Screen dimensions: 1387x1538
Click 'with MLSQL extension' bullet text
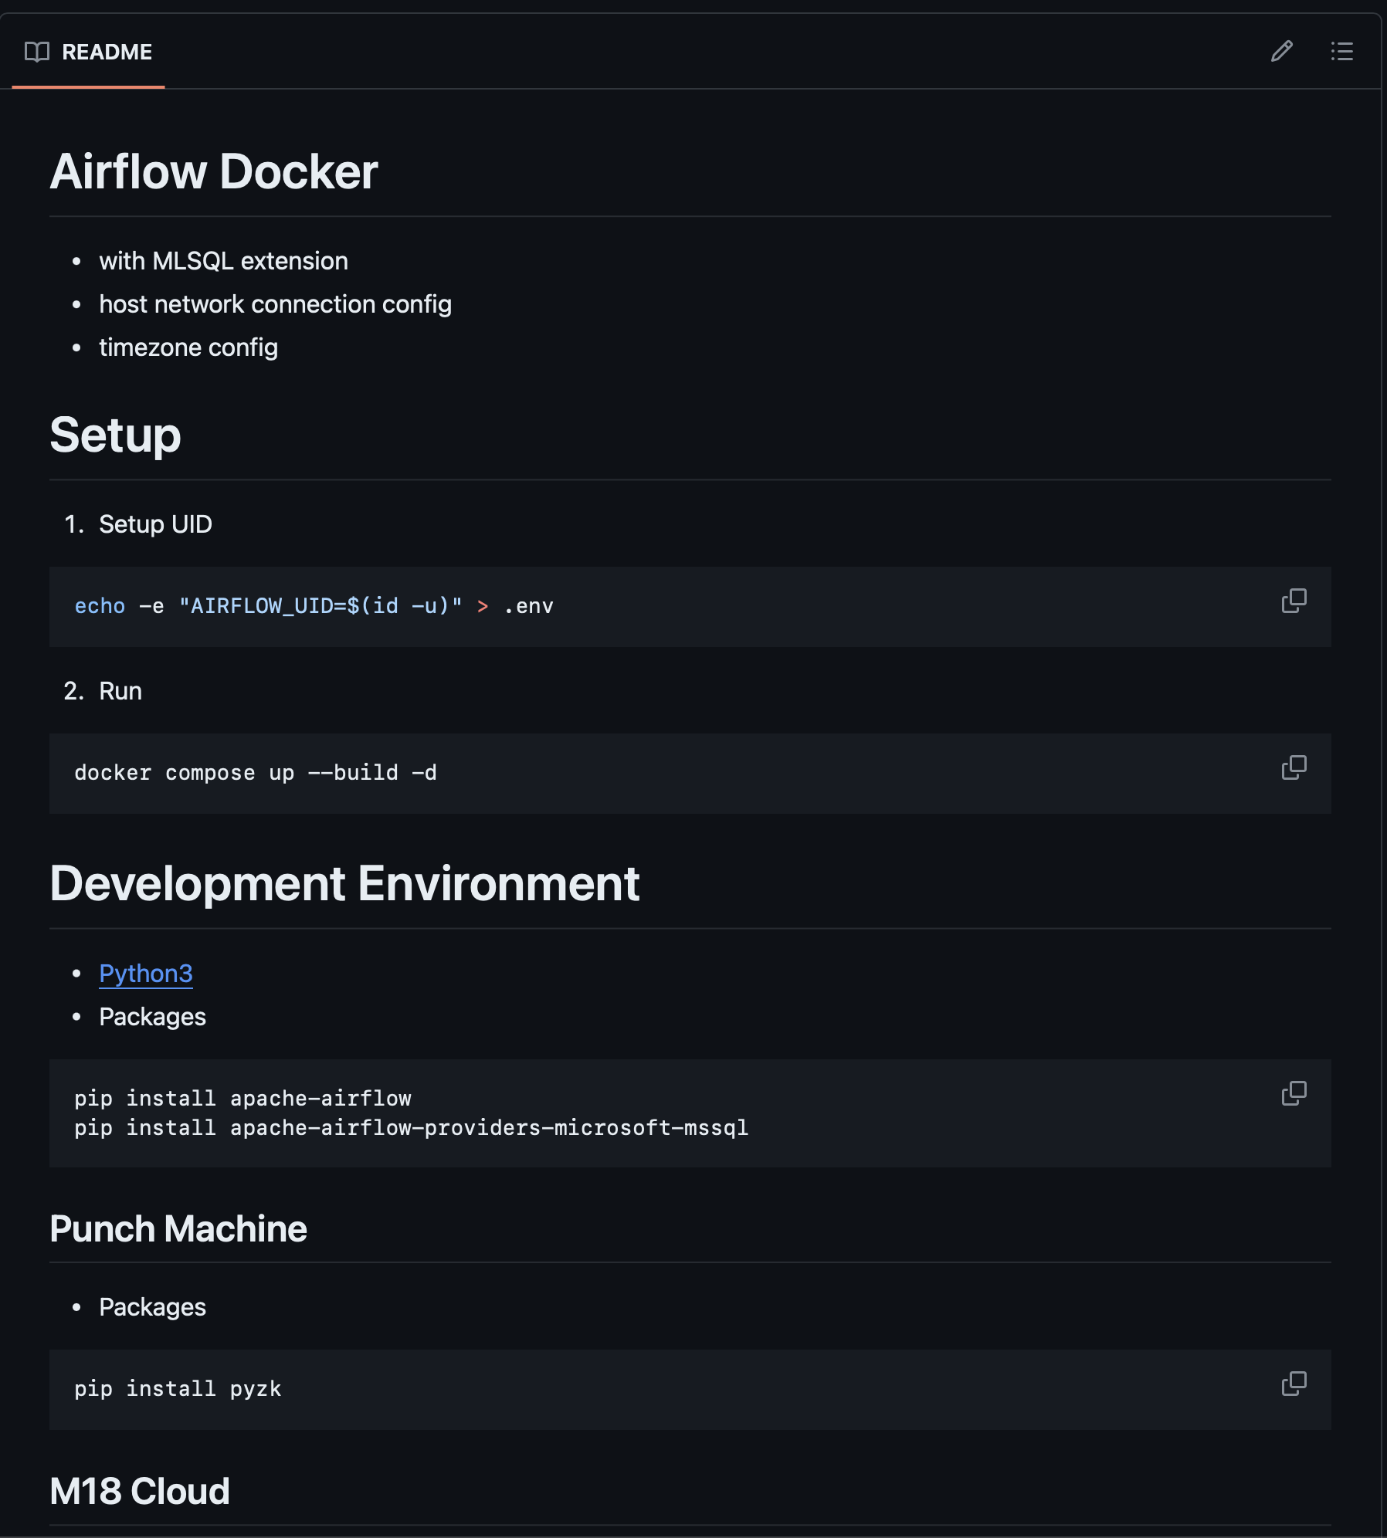tap(224, 261)
